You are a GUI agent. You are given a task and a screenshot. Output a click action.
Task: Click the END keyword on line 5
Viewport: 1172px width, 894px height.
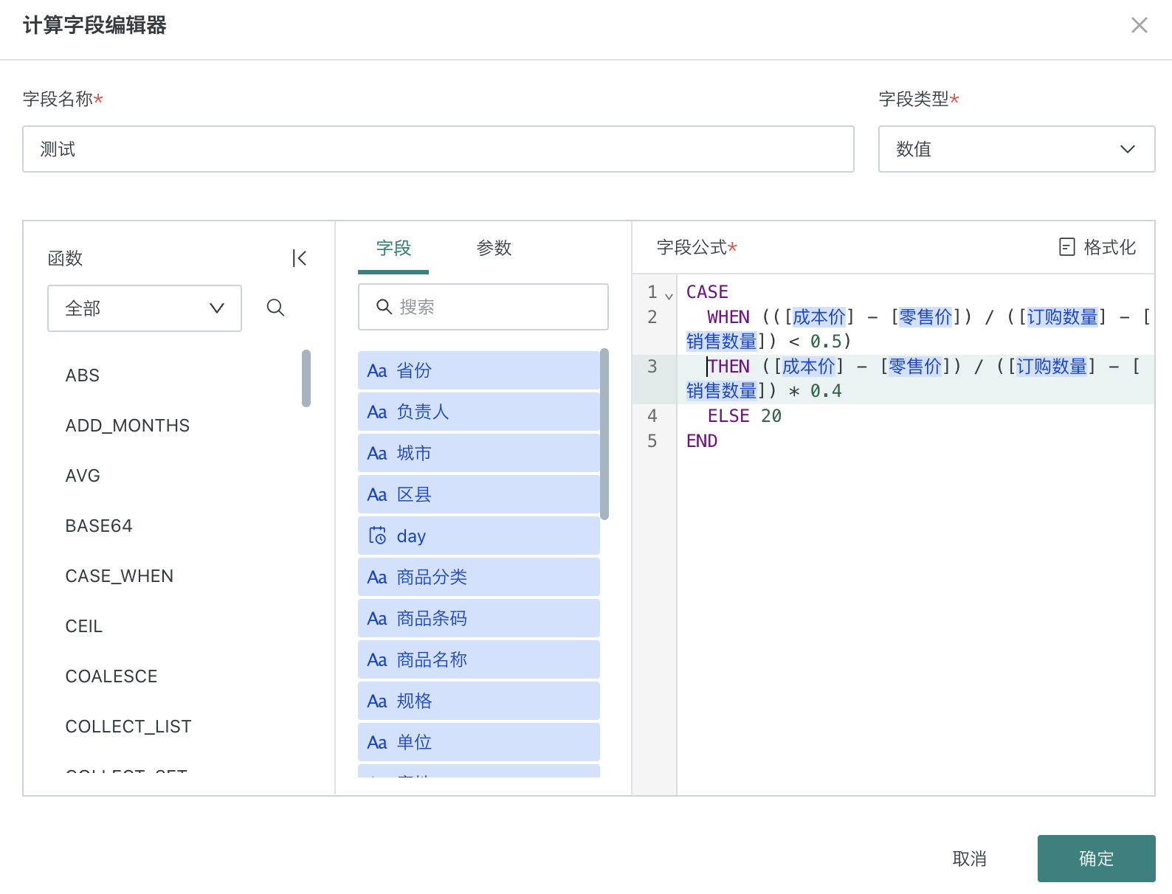[x=702, y=441]
